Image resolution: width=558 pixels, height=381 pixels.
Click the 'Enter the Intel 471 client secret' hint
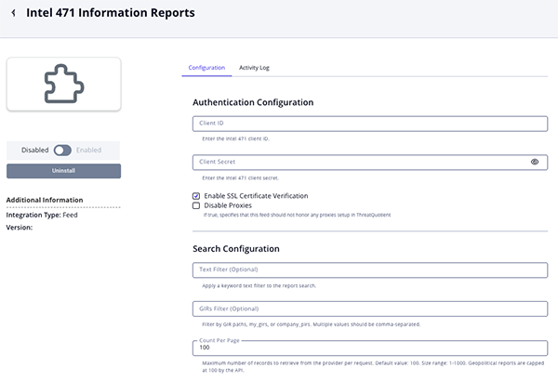(x=240, y=177)
